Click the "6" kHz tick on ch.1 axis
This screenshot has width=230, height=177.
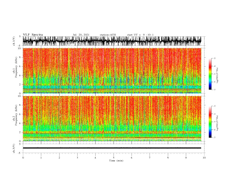coord(20,67)
